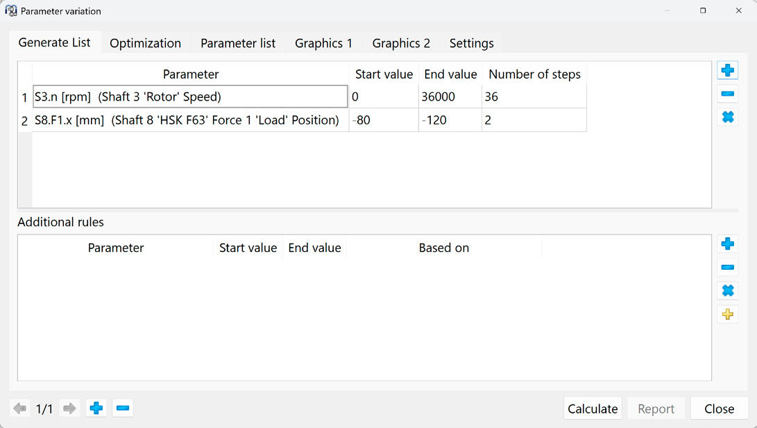Delete a rule using the minus icon beside Additional rules
The width and height of the screenshot is (757, 428).
[x=727, y=267]
